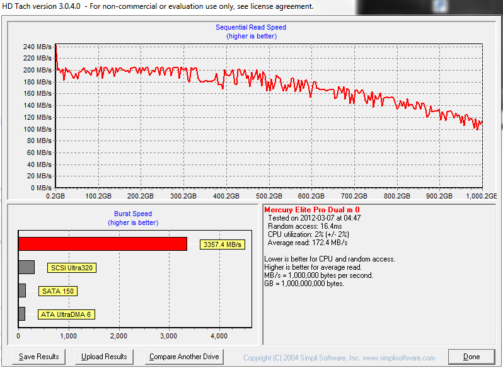503x368 pixels.
Task: Click the Random access 16.4ms line
Action: [x=304, y=226]
